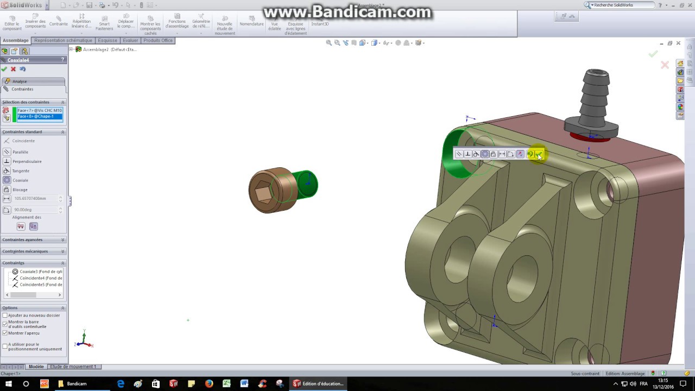Viewport: 695px width, 391px height.
Task: Open the PropertyManager tab icon
Action: [15, 51]
